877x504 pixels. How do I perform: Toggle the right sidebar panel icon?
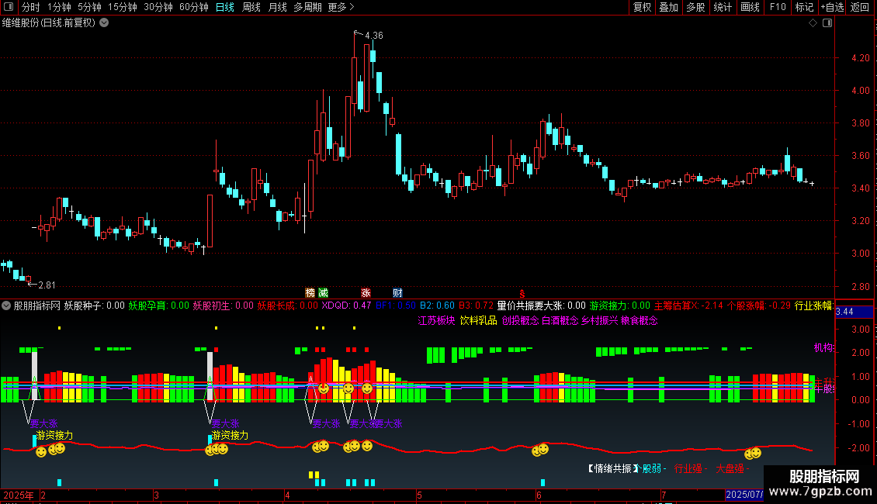point(827,23)
